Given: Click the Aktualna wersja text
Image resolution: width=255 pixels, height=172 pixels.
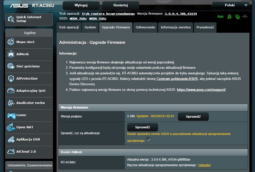Looking at the screenshot, I should click(159, 160).
